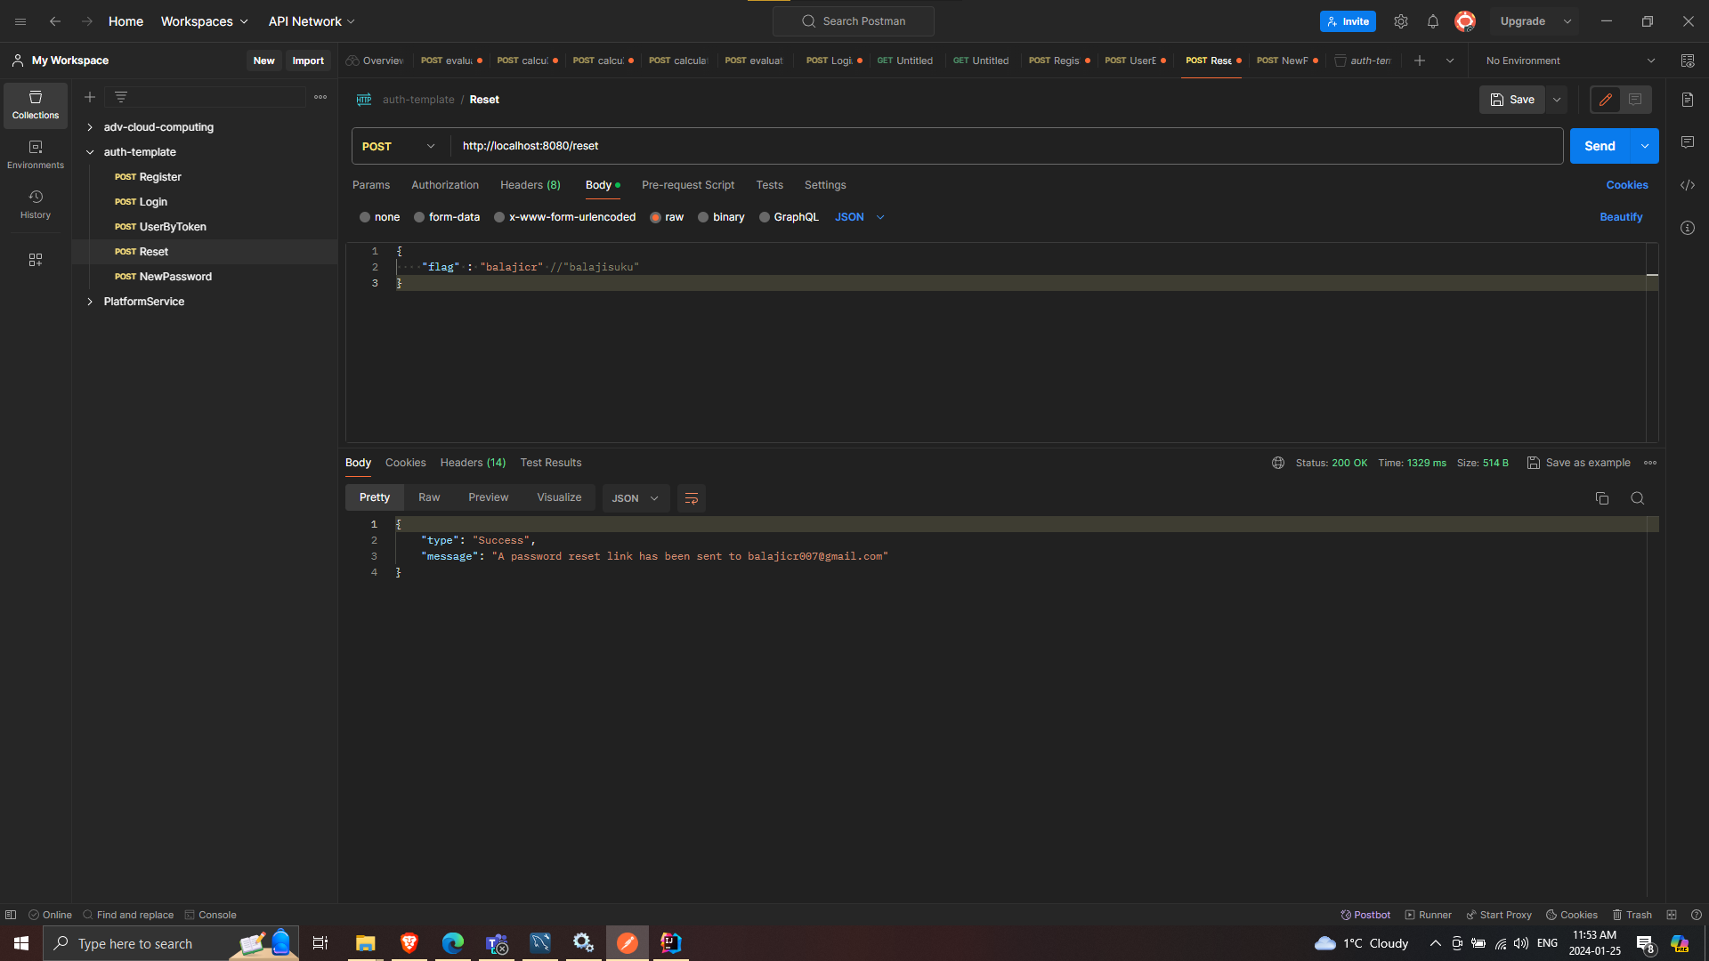The height and width of the screenshot is (961, 1709).
Task: Open Brave browser from taskbar
Action: pyautogui.click(x=409, y=943)
